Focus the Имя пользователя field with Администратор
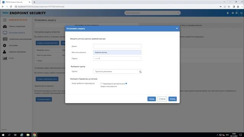Viewport: 244px width, 137px height. 117,53
